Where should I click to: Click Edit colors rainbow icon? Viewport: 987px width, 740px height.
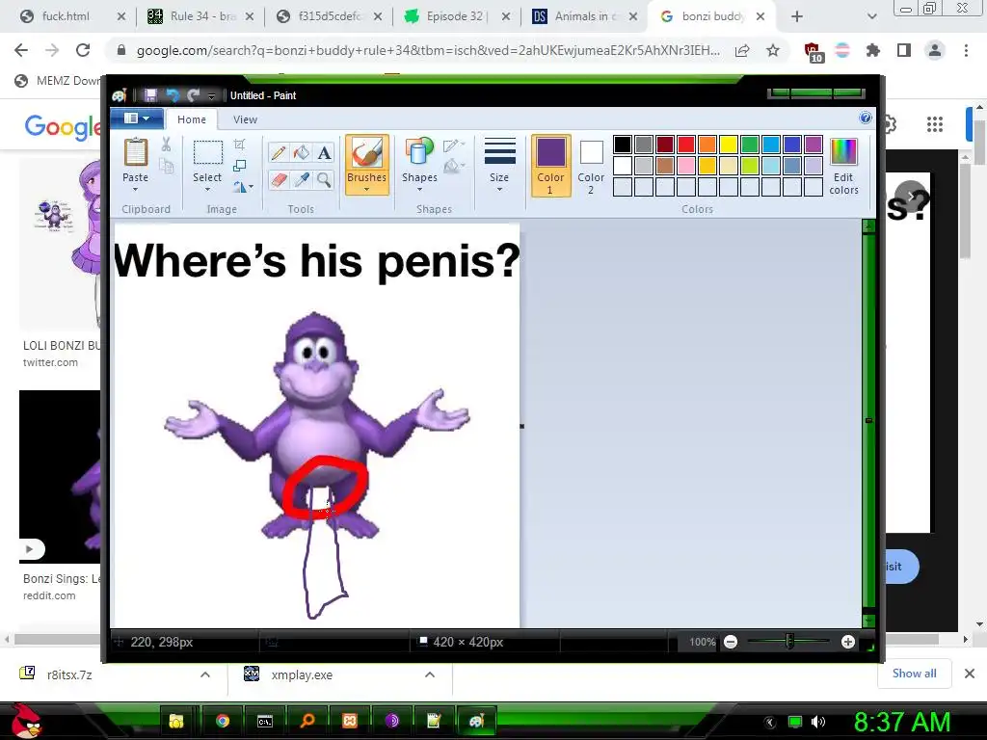(x=843, y=153)
